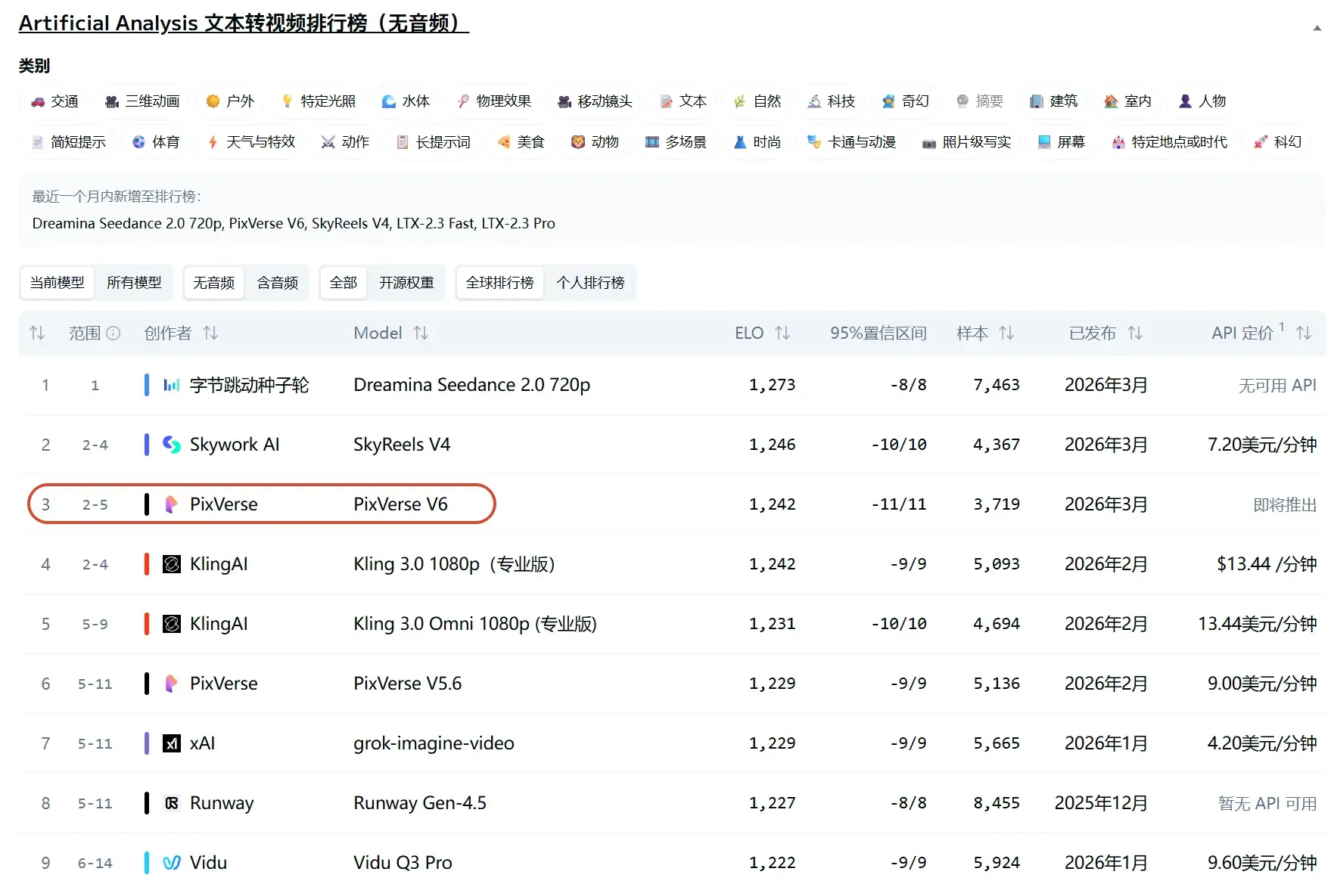
Task: Click the PixVerse logo in row 3
Action: click(172, 504)
